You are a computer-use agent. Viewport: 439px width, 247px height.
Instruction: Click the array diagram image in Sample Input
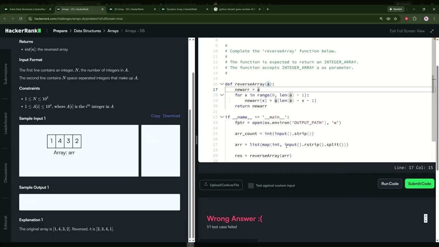tap(64, 144)
